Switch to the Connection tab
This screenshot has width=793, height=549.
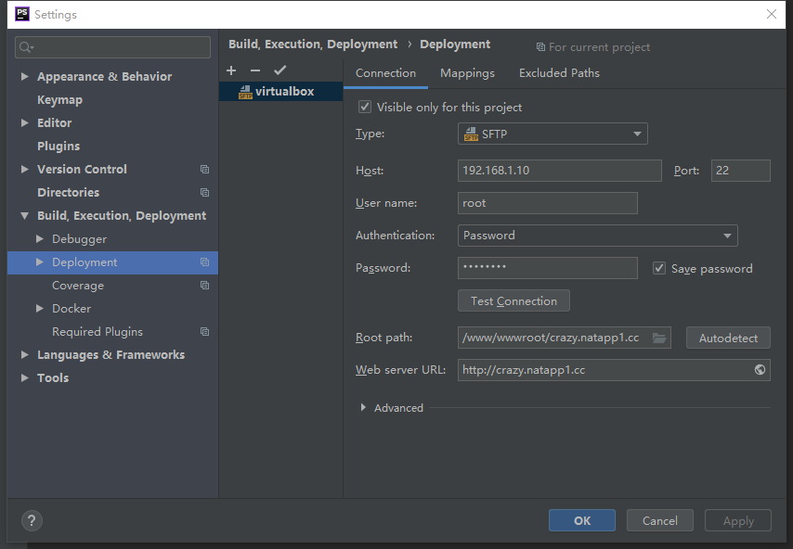385,73
